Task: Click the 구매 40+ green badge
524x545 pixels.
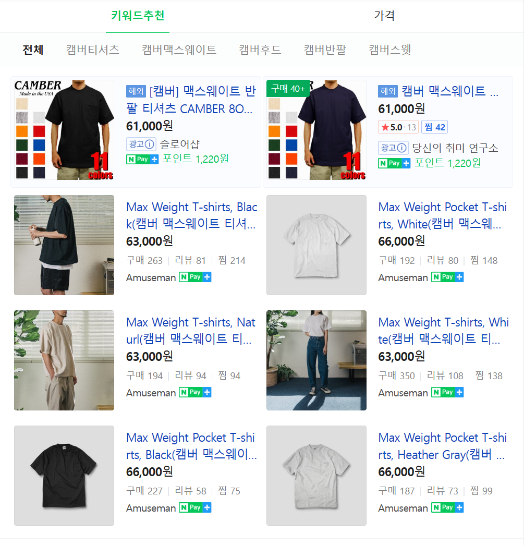Action: click(288, 89)
